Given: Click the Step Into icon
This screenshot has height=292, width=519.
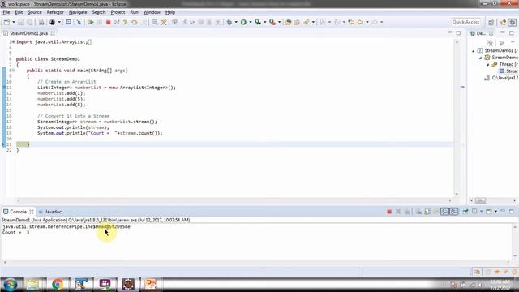Looking at the screenshot, I should click(x=126, y=22).
